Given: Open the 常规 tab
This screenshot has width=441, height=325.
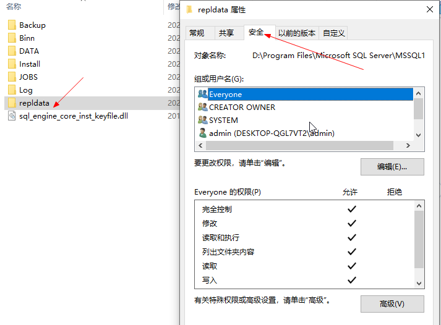Looking at the screenshot, I should pyautogui.click(x=197, y=33).
